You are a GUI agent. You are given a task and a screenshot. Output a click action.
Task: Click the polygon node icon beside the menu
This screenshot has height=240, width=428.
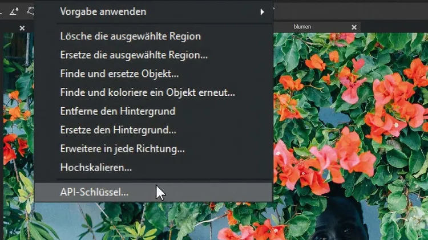pos(30,11)
